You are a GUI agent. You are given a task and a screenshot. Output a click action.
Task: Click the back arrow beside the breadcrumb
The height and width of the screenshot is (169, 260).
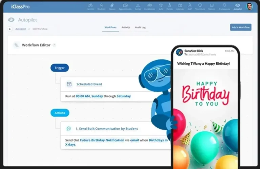tap(10, 29)
